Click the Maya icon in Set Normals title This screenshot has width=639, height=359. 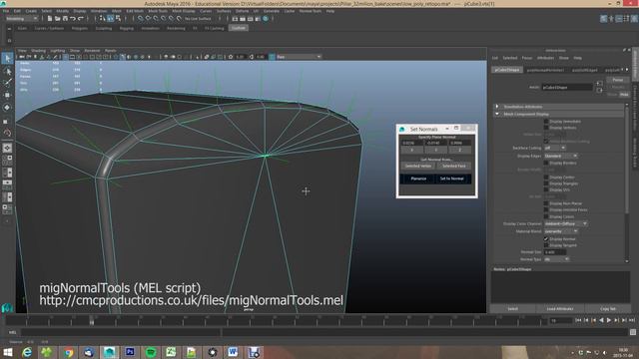tap(402, 129)
